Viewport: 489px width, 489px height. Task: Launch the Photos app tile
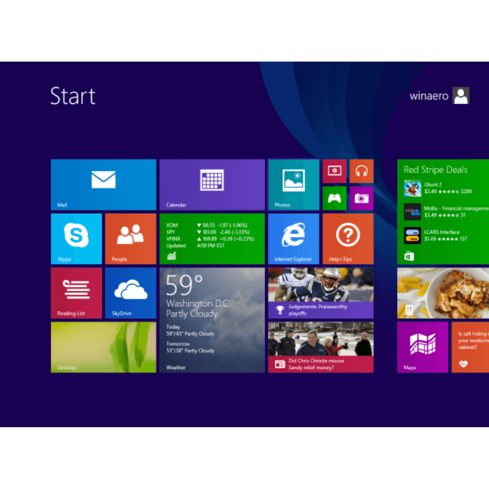293,184
